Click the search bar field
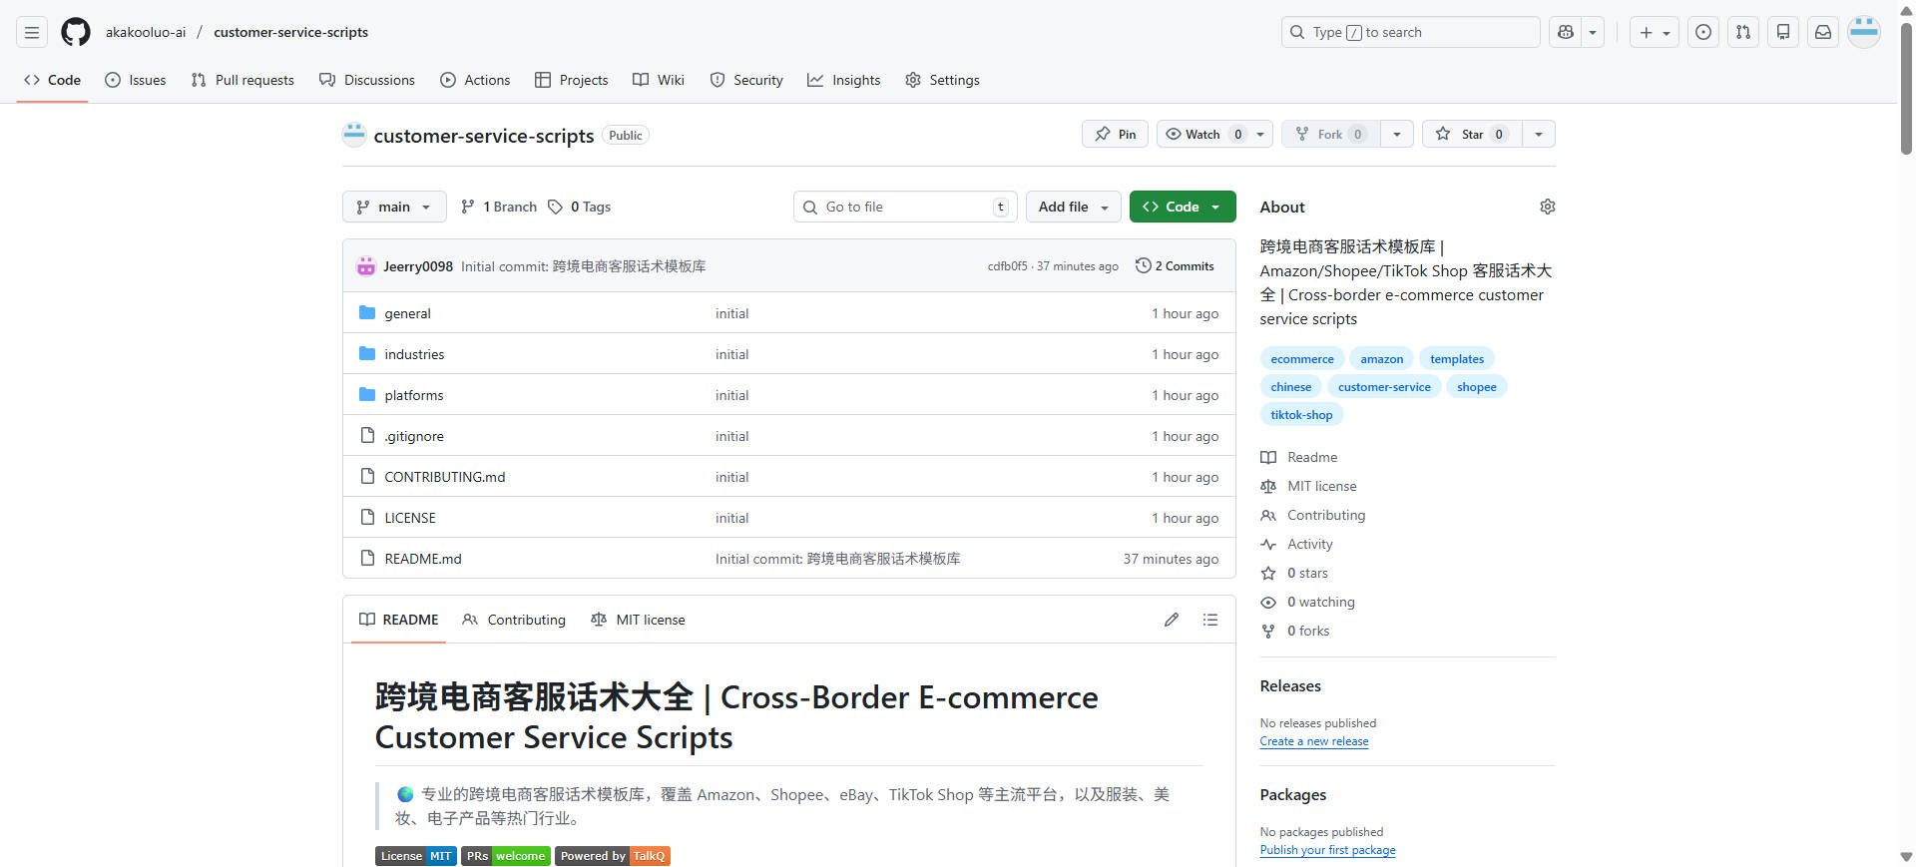The width and height of the screenshot is (1916, 867). coord(1410,32)
